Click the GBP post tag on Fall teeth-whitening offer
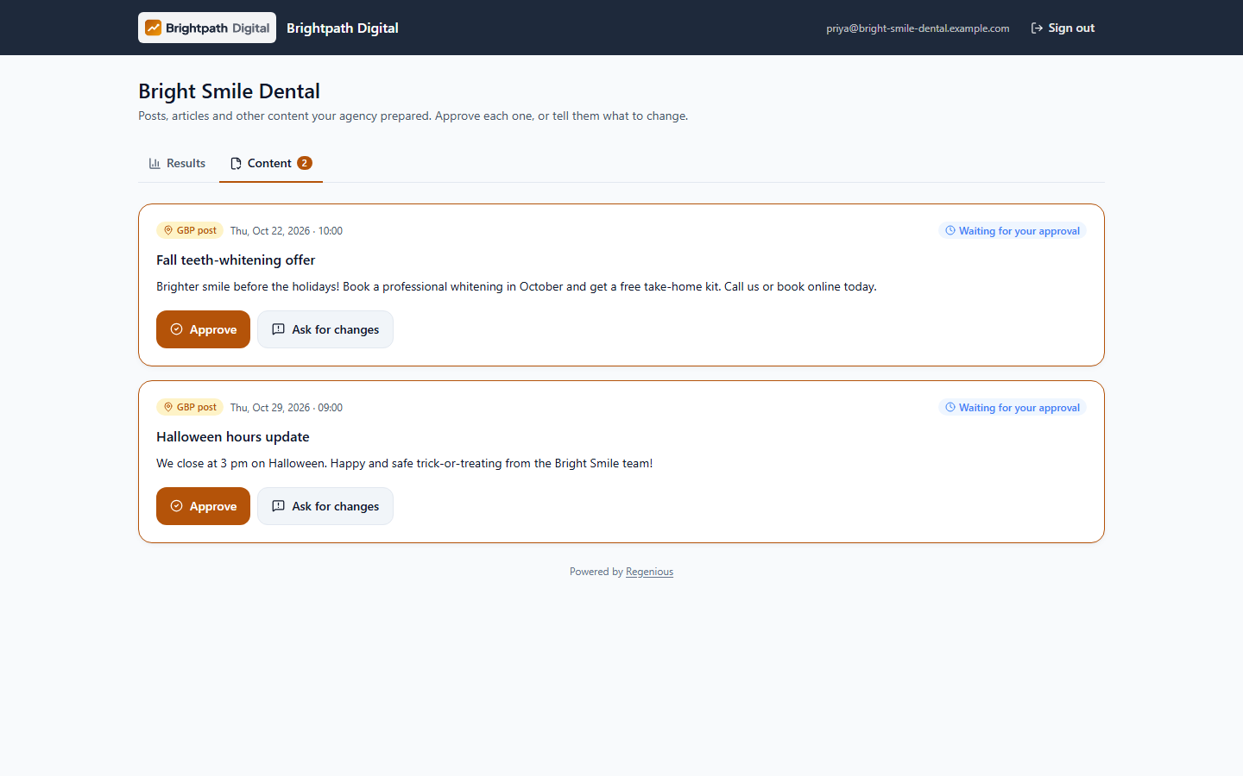The width and height of the screenshot is (1243, 776). point(190,230)
